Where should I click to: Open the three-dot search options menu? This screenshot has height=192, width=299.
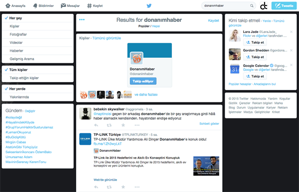click(82, 19)
